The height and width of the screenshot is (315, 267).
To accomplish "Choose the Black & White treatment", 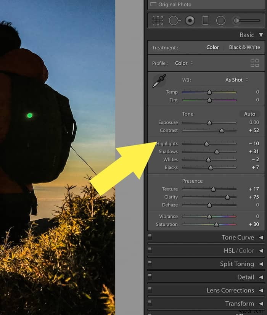I will click(x=244, y=47).
